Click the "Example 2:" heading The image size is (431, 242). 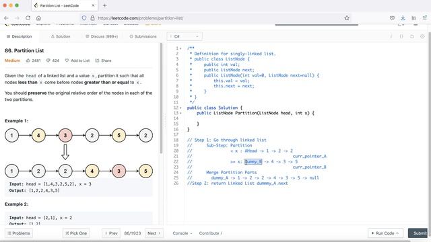(16, 204)
